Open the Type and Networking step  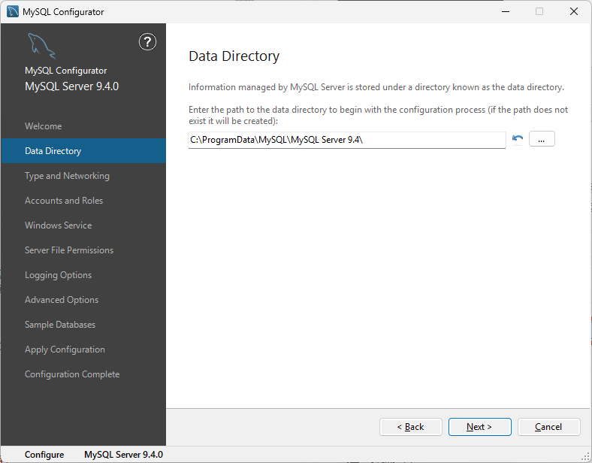tap(67, 176)
